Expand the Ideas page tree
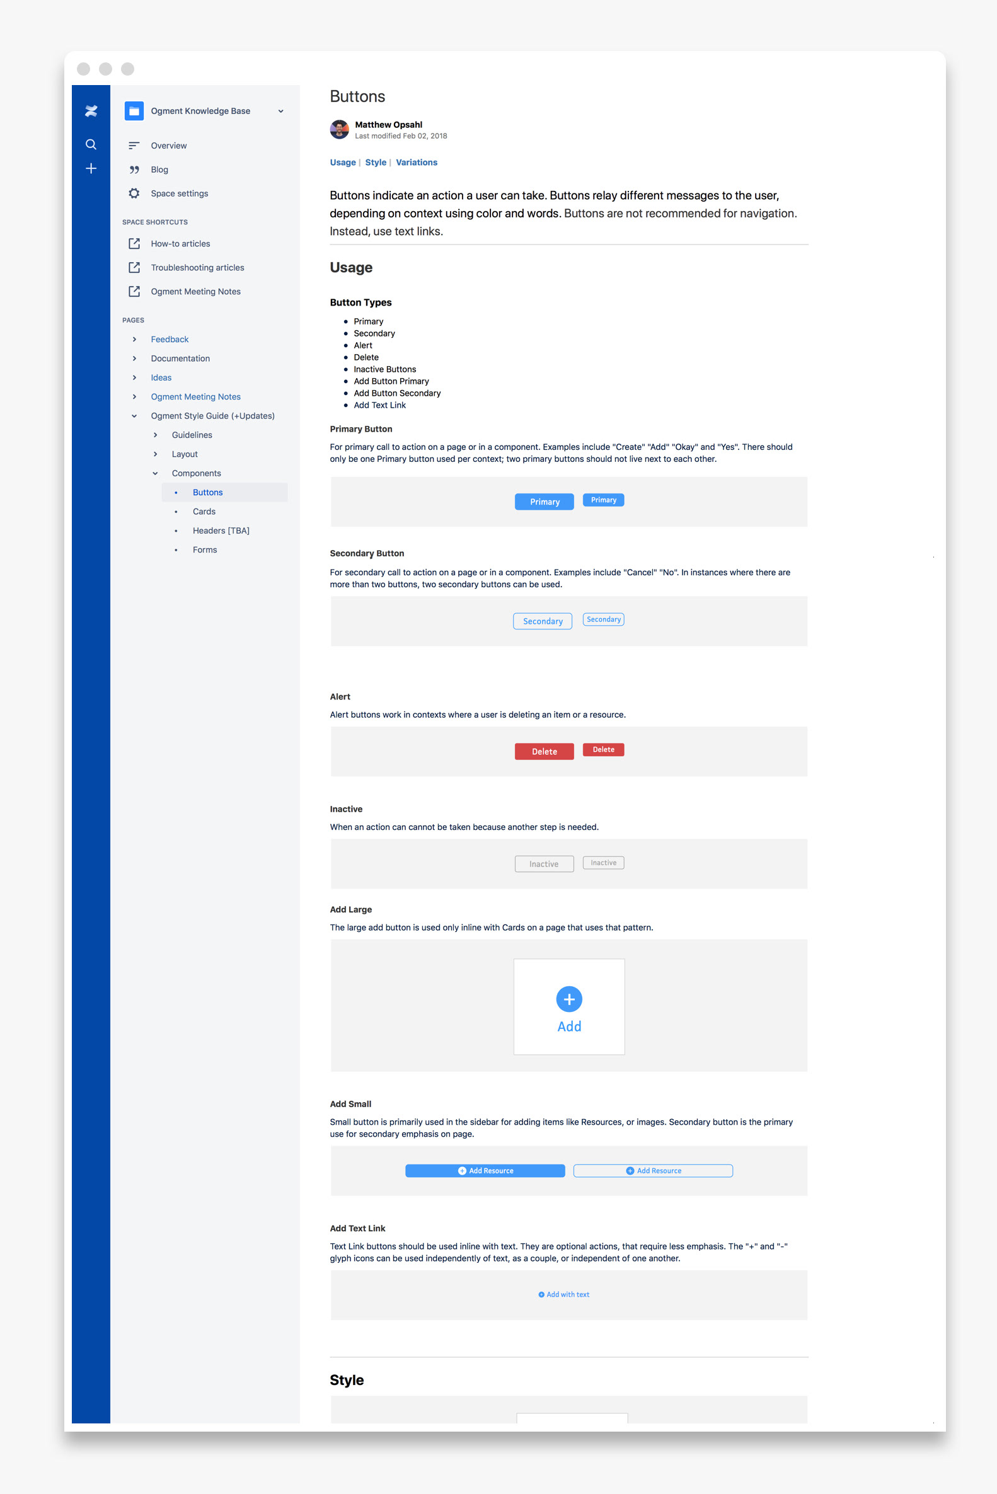The image size is (997, 1494). [134, 377]
